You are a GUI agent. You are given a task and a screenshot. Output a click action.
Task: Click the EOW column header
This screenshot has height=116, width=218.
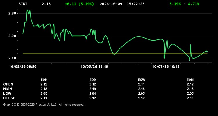coord(142,80)
